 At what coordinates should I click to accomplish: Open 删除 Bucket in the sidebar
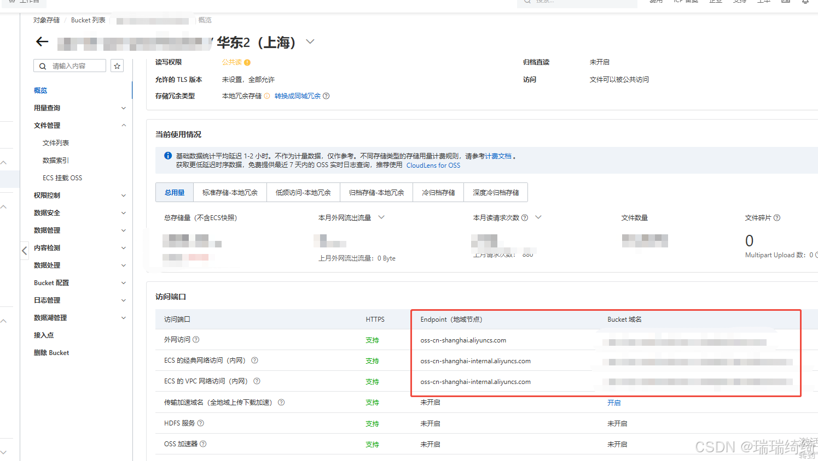51,353
